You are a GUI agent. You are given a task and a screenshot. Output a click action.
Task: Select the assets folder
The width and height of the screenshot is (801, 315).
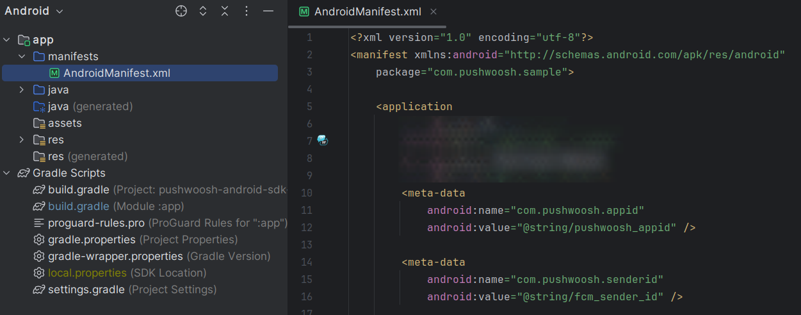click(x=65, y=123)
